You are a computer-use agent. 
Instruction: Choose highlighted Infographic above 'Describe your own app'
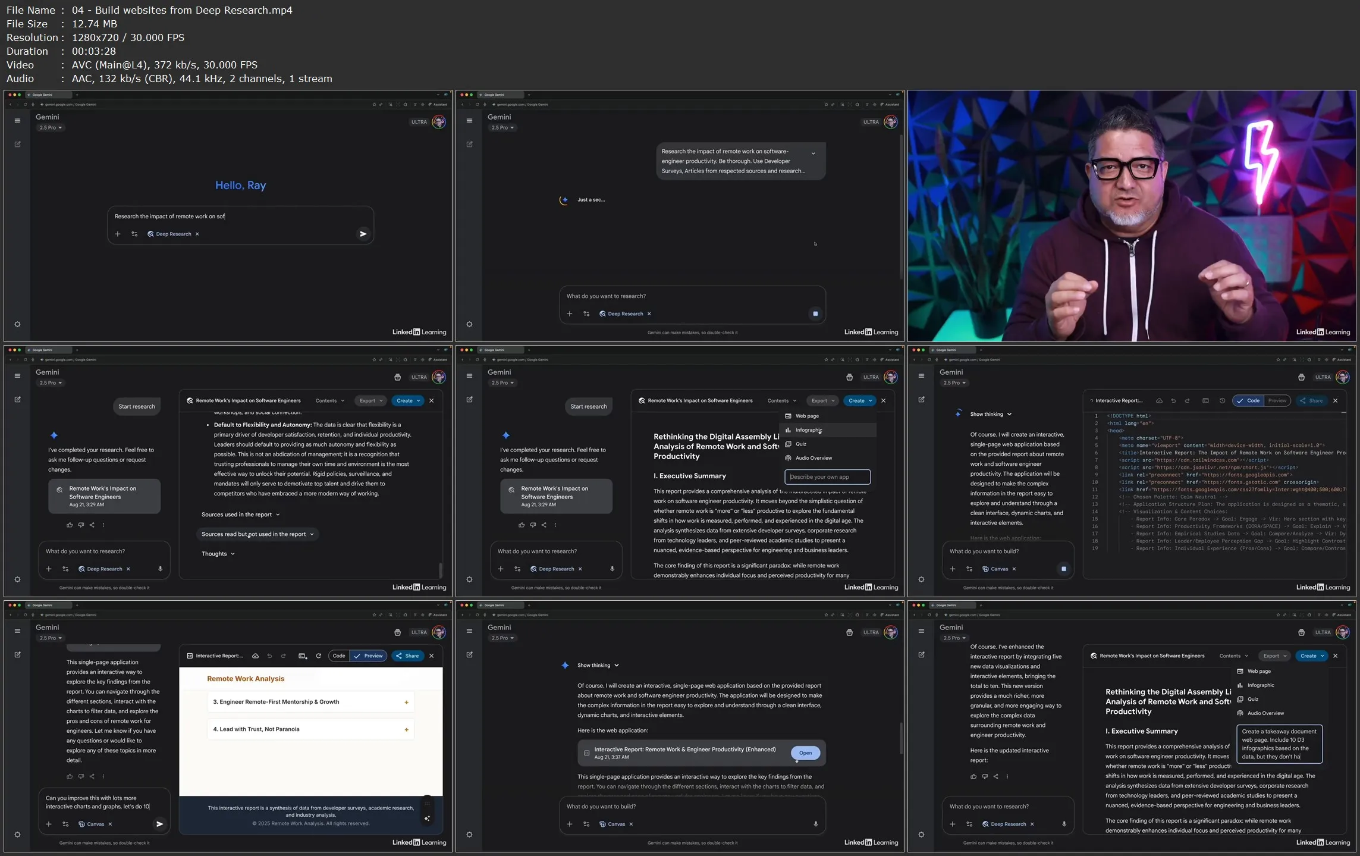[x=827, y=429]
